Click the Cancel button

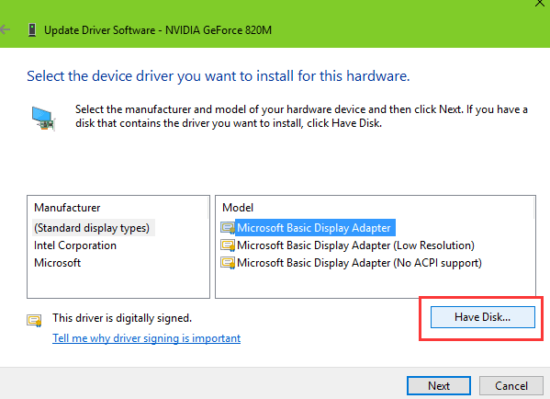(x=511, y=386)
